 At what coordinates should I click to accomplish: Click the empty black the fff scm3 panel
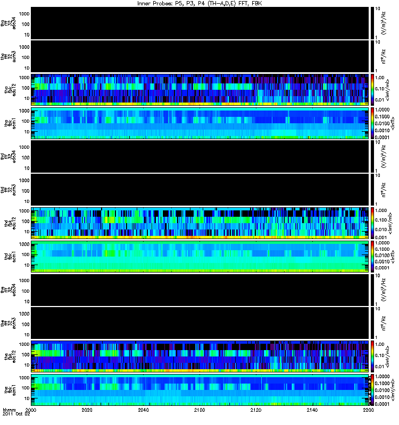(x=200, y=323)
